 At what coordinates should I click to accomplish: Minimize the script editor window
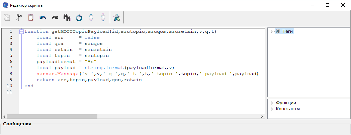coord(313,5)
